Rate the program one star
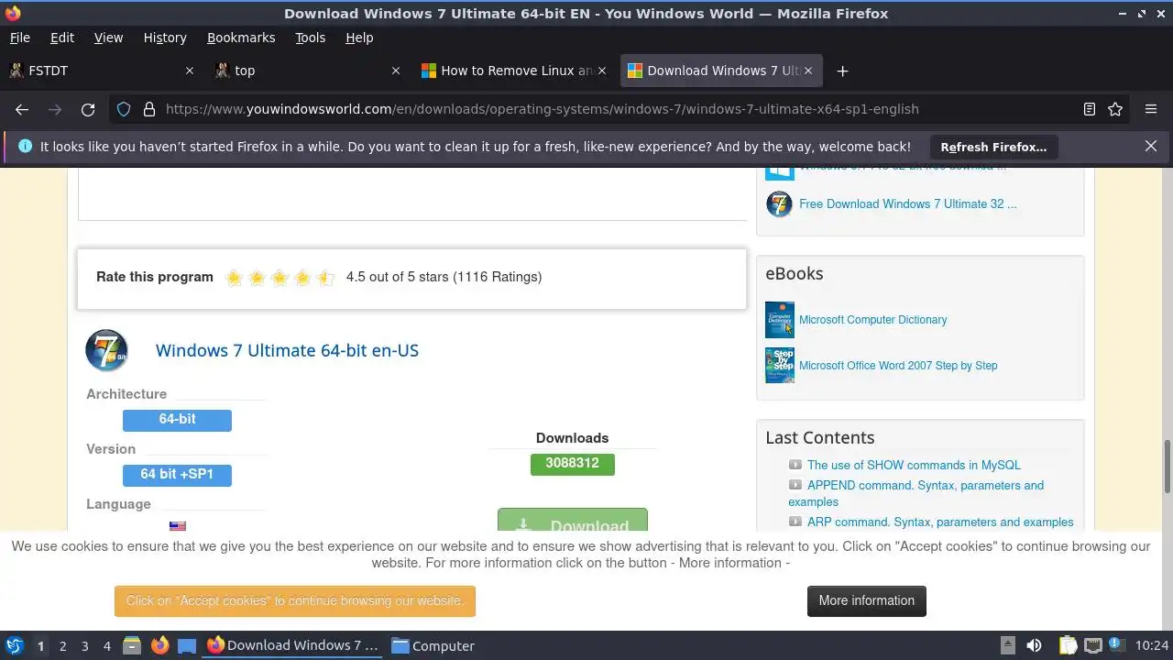Image resolution: width=1173 pixels, height=660 pixels. 234,278
